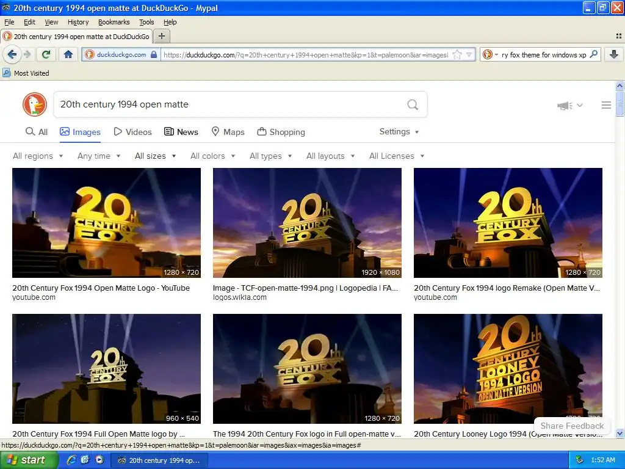
Task: Open the 20th Century Looney Logo 1994 link
Action: pyautogui.click(x=508, y=434)
